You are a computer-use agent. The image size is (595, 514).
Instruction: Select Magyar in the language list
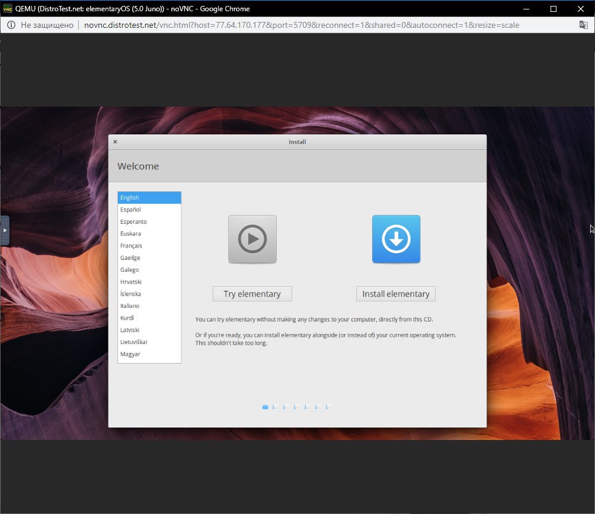coord(149,354)
